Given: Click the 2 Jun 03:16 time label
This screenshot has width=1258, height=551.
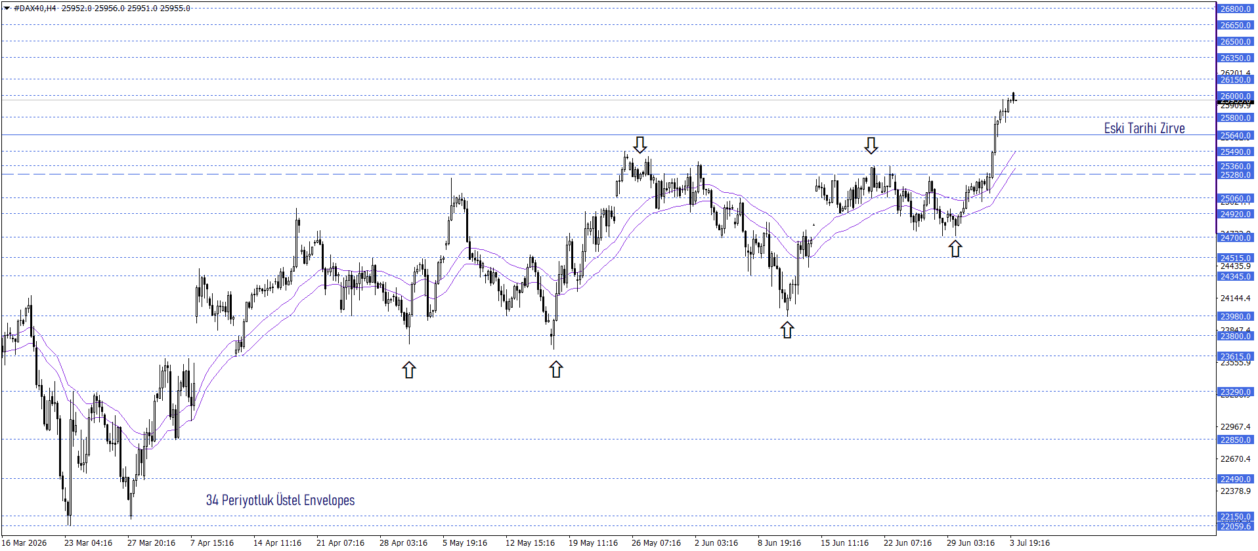Looking at the screenshot, I should [716, 542].
